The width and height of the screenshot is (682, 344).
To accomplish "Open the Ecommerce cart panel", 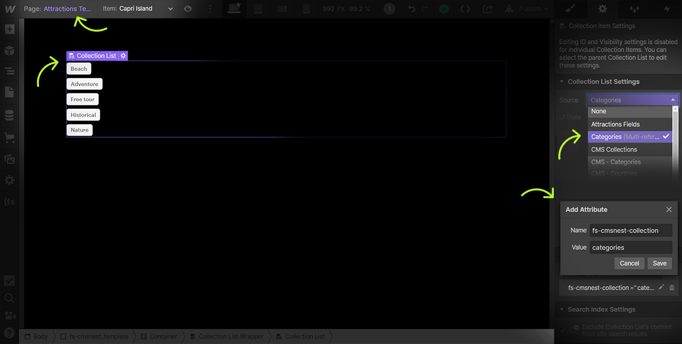I will point(9,137).
